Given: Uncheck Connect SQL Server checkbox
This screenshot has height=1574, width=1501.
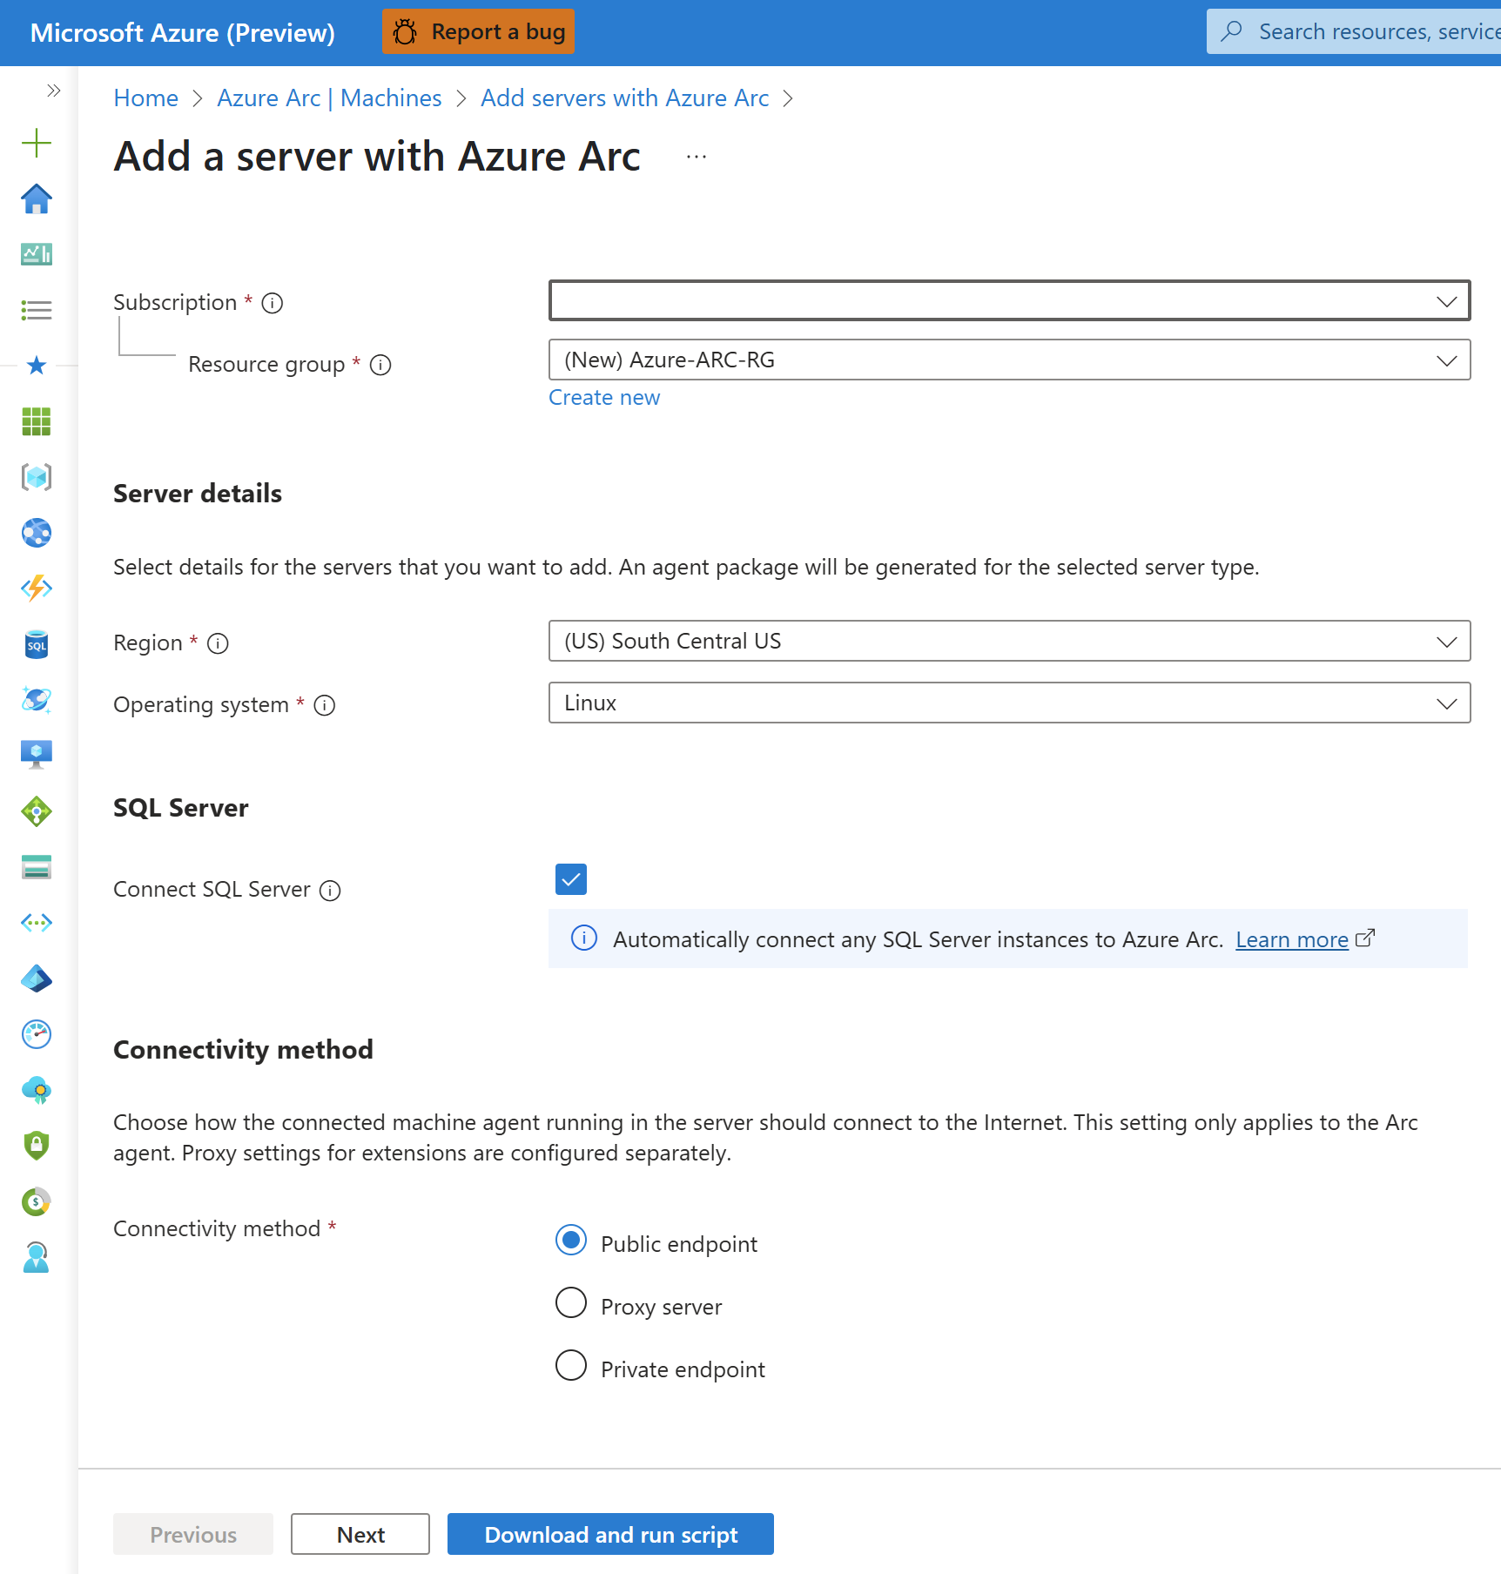Looking at the screenshot, I should (x=571, y=879).
